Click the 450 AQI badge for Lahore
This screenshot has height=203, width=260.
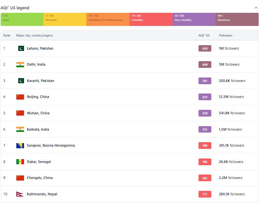pyautogui.click(x=205, y=49)
